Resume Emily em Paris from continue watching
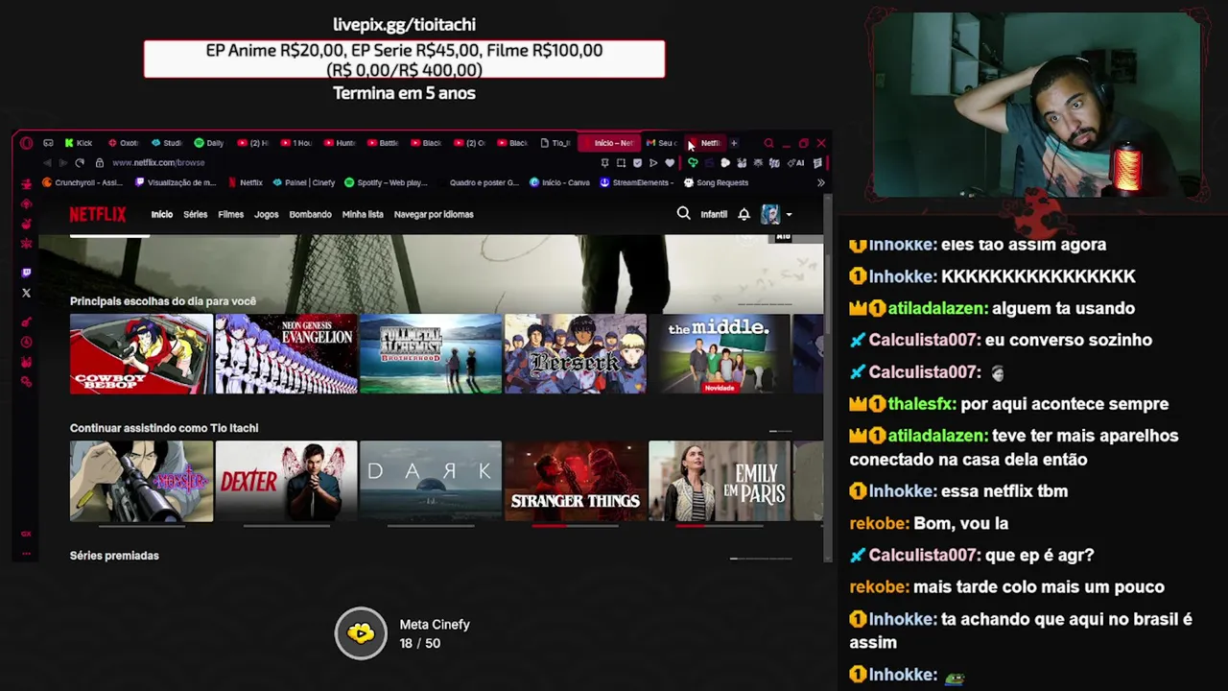 pos(720,481)
